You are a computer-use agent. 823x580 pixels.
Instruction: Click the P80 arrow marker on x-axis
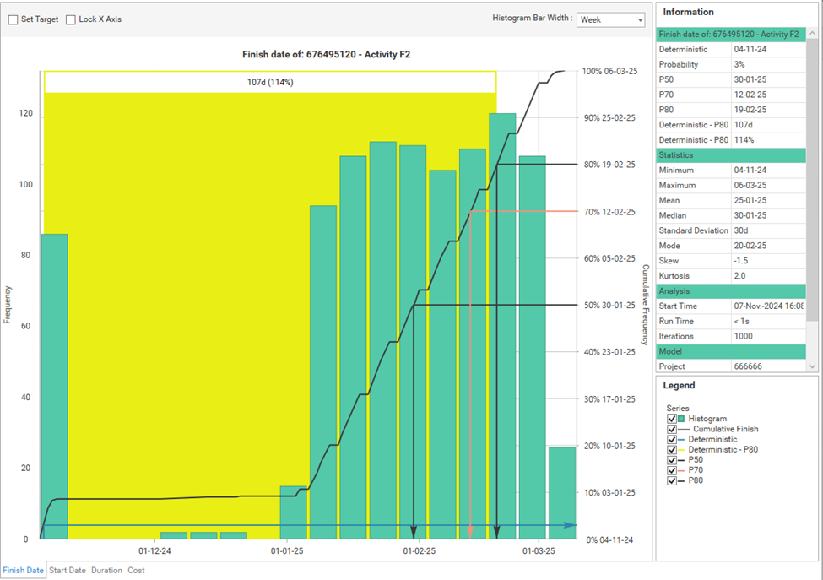coord(496,533)
